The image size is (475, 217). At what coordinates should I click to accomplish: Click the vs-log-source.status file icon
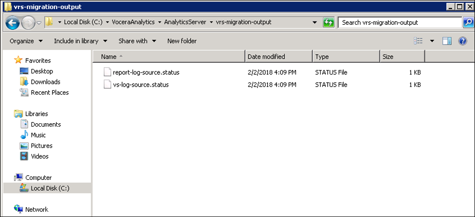[107, 85]
